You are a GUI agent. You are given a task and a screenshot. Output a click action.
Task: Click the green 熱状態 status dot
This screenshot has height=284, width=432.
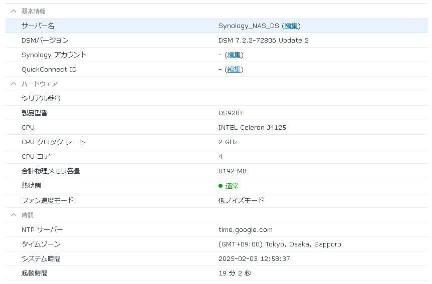(x=221, y=186)
